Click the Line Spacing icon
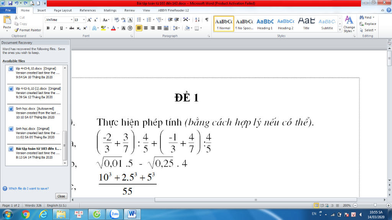 pyautogui.click(x=176, y=28)
